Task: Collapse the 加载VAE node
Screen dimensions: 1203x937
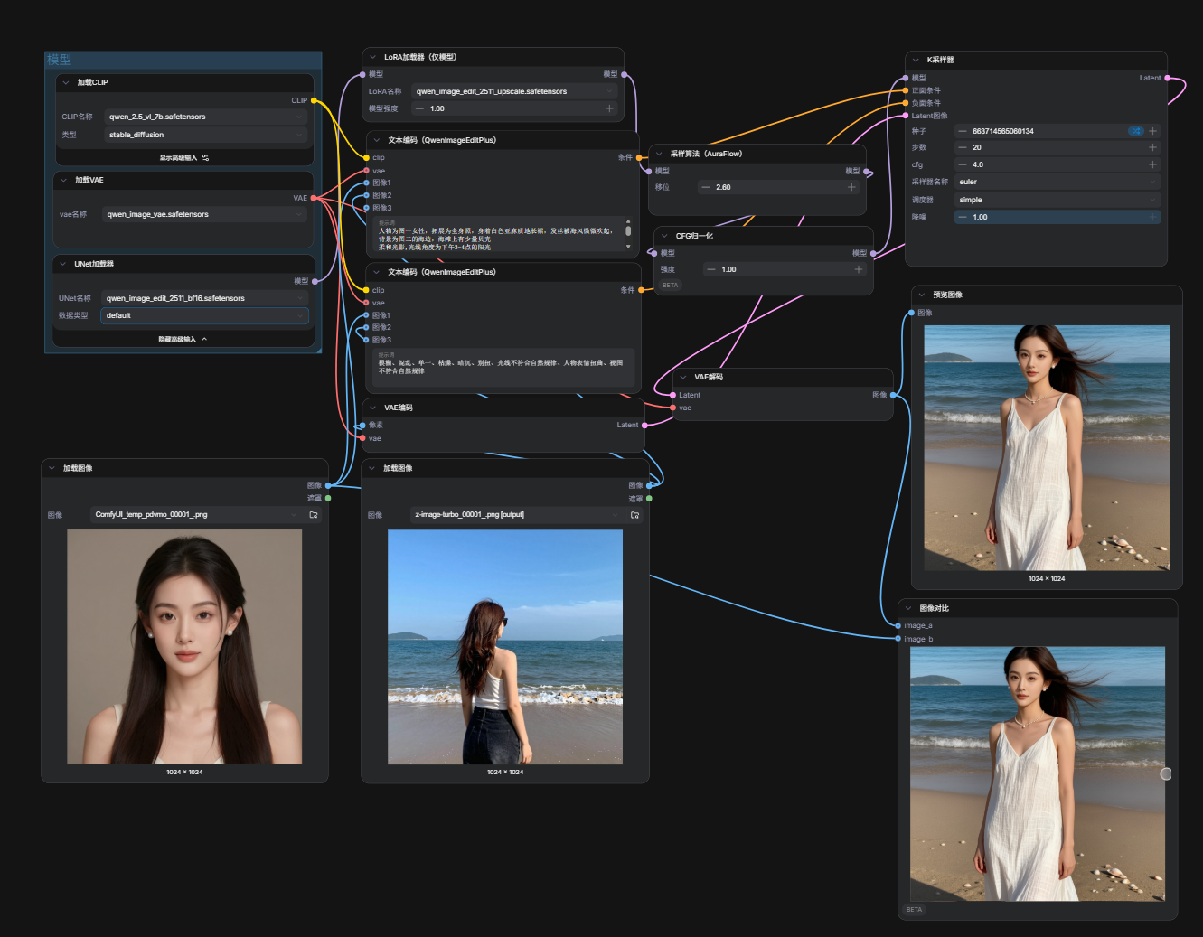Action: [x=63, y=180]
